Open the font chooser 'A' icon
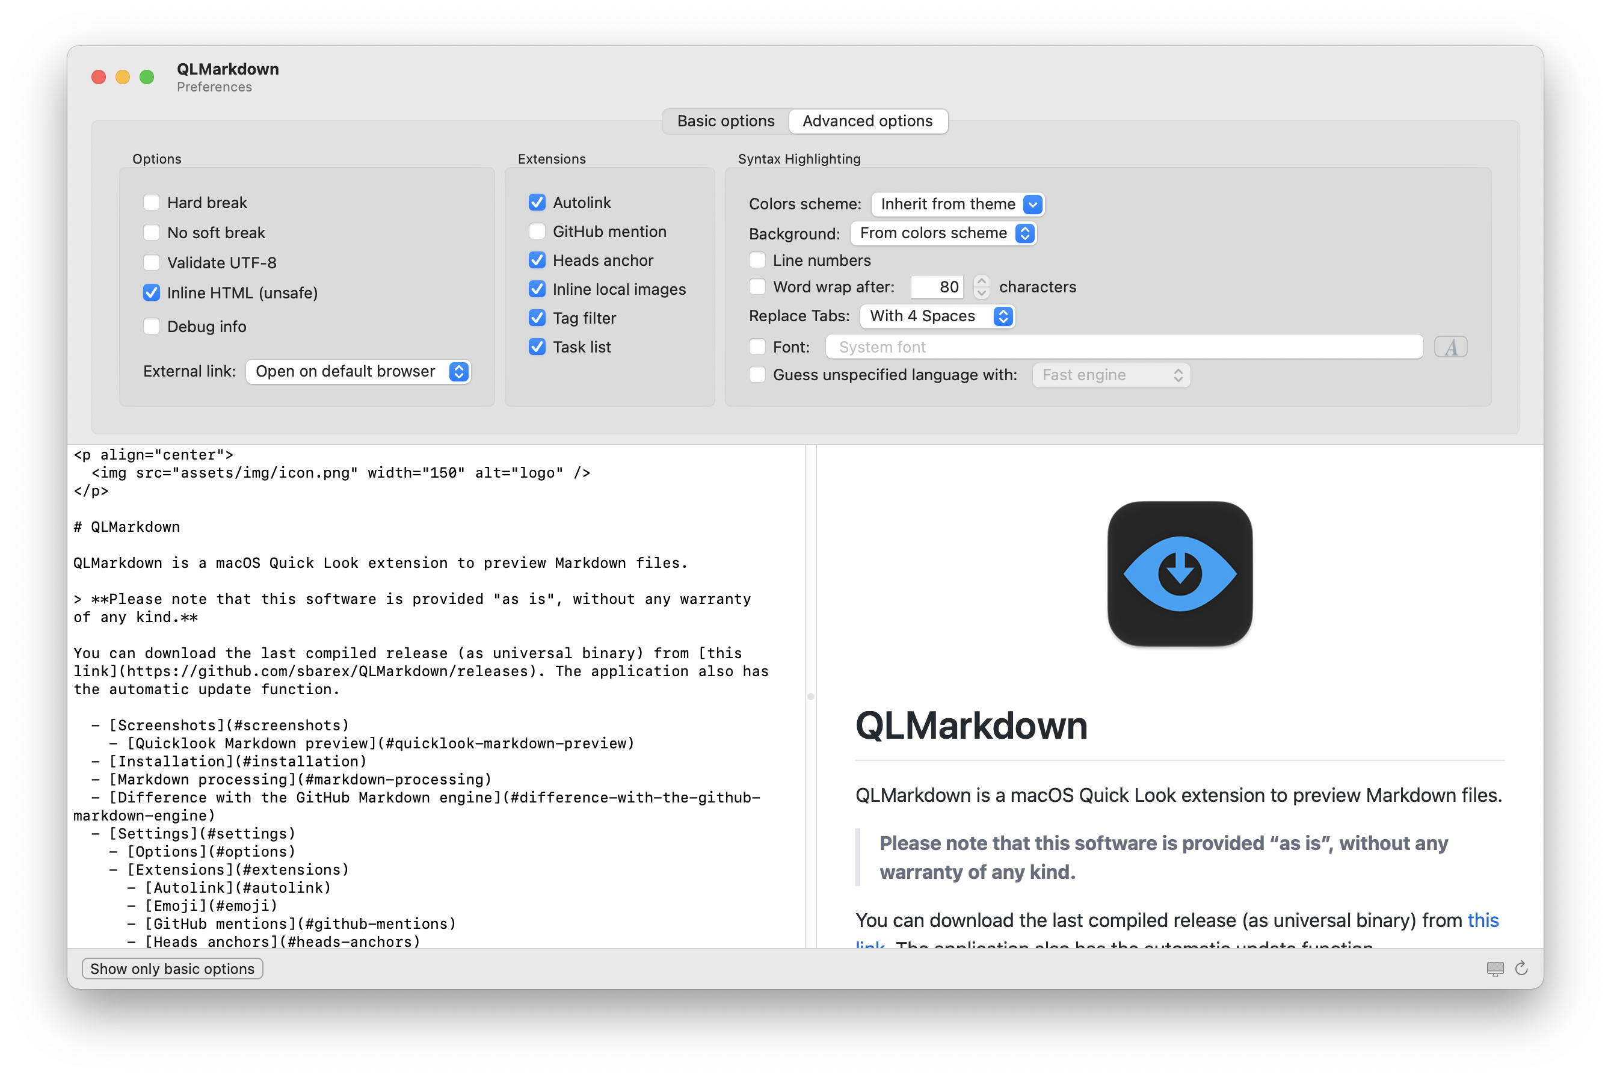Image resolution: width=1611 pixels, height=1078 pixels. click(1450, 347)
